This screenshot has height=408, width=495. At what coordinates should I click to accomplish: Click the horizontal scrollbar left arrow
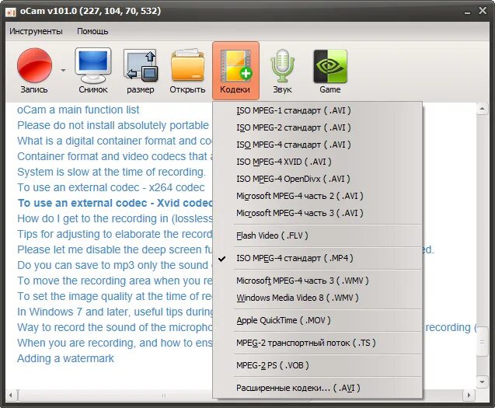click(x=11, y=395)
